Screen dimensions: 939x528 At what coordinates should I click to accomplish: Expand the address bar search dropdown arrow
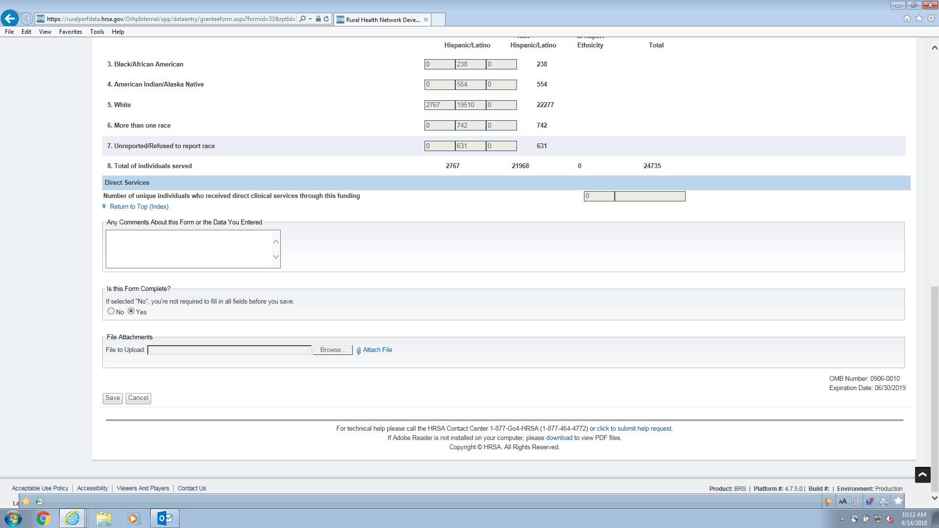[310, 19]
